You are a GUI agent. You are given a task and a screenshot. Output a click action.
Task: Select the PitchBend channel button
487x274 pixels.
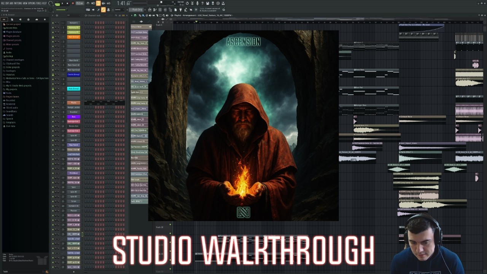click(x=73, y=173)
